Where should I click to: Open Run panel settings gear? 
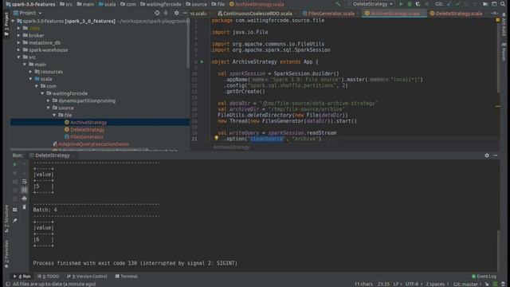pyautogui.click(x=487, y=155)
